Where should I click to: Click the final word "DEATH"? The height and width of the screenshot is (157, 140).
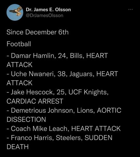click(18, 147)
